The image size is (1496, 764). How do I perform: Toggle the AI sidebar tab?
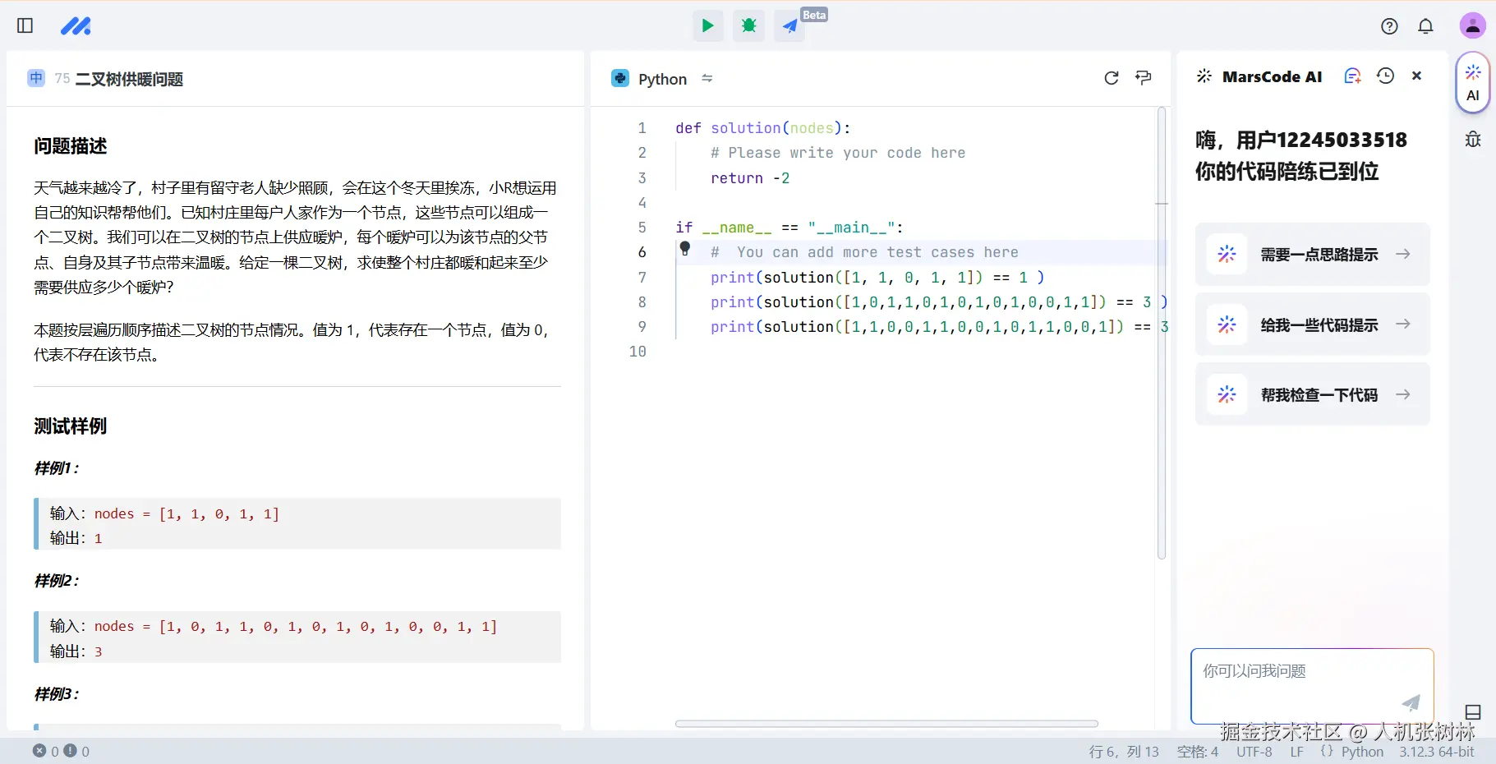coord(1473,82)
